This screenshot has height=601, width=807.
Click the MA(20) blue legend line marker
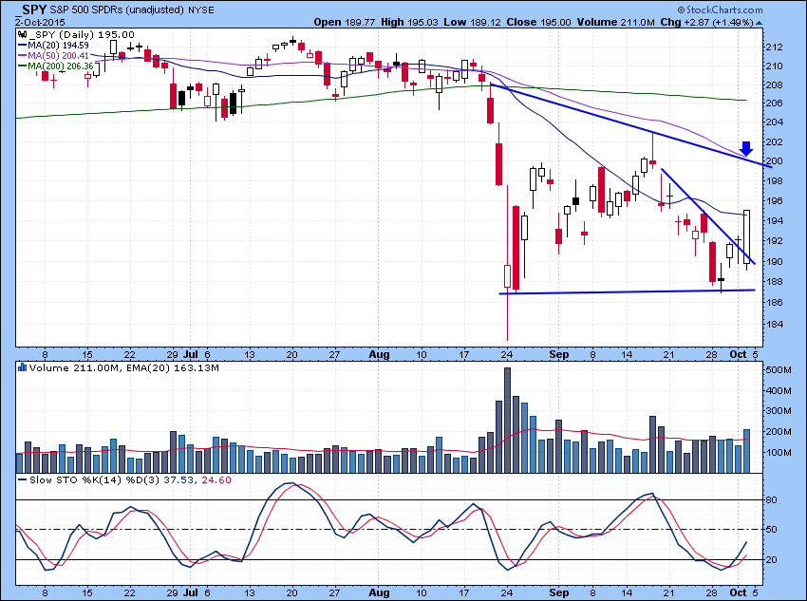pyautogui.click(x=23, y=46)
